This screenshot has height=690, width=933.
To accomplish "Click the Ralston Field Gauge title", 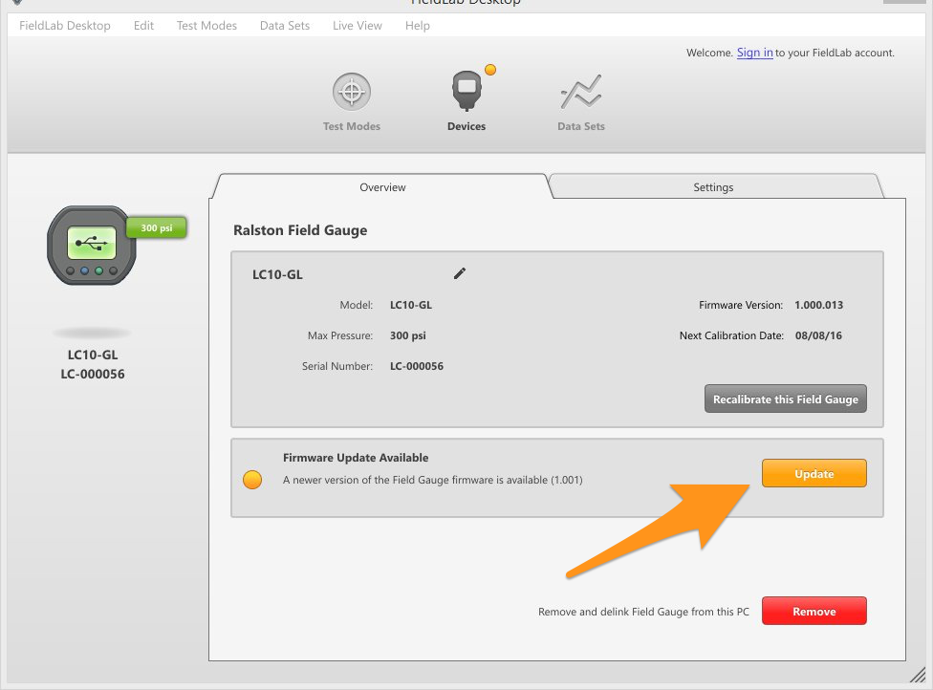I will pos(300,230).
